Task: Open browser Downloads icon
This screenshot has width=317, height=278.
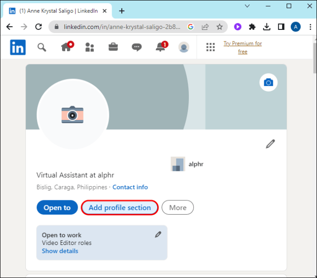Action: 266,27
